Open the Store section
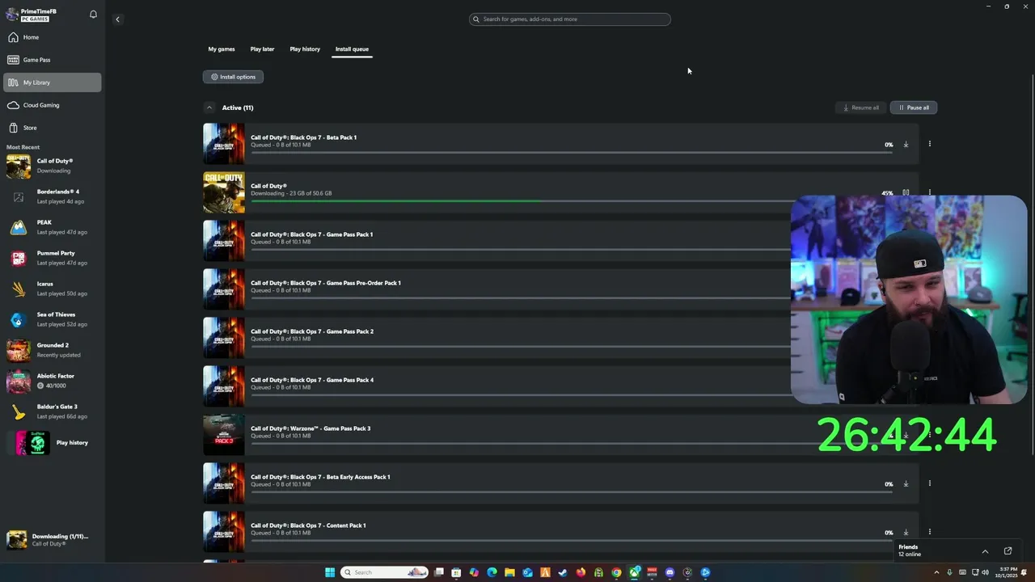The height and width of the screenshot is (582, 1035). click(53, 128)
